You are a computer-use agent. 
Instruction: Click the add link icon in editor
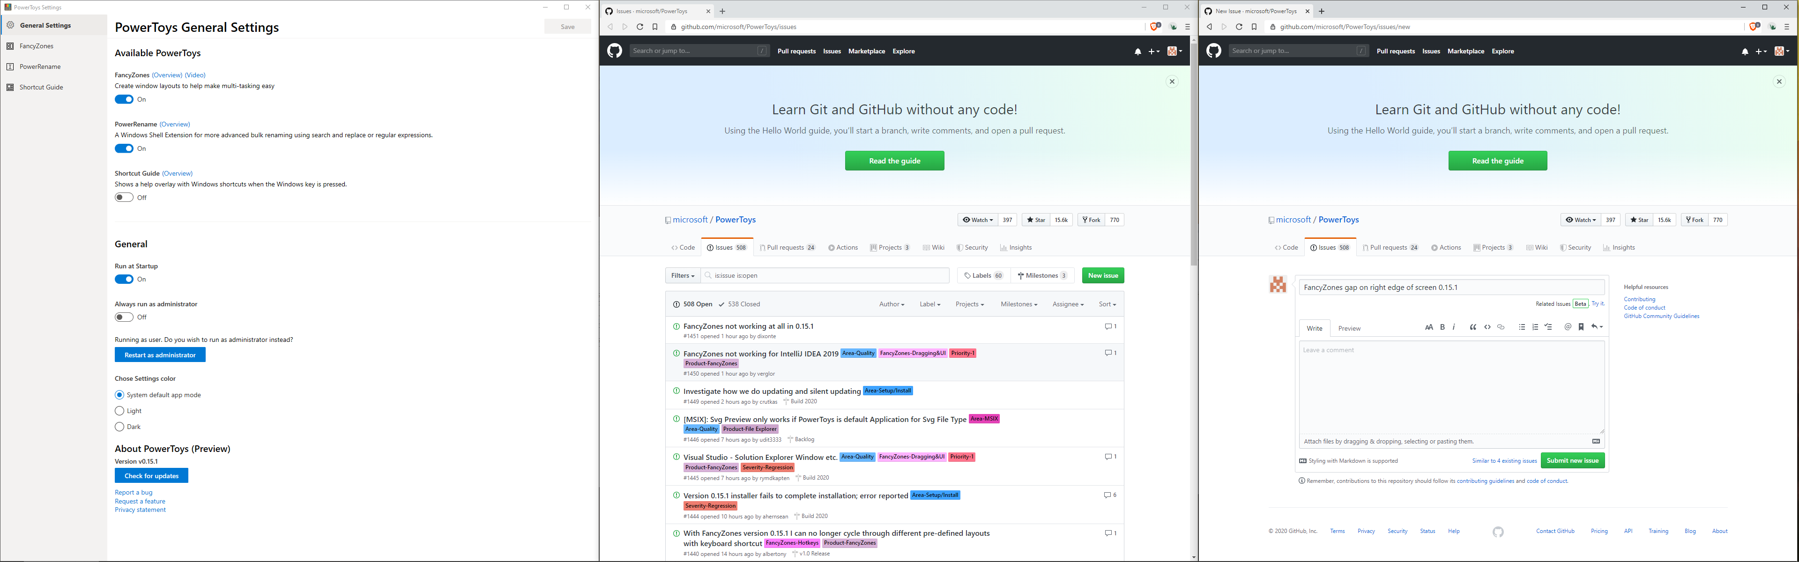click(1501, 327)
